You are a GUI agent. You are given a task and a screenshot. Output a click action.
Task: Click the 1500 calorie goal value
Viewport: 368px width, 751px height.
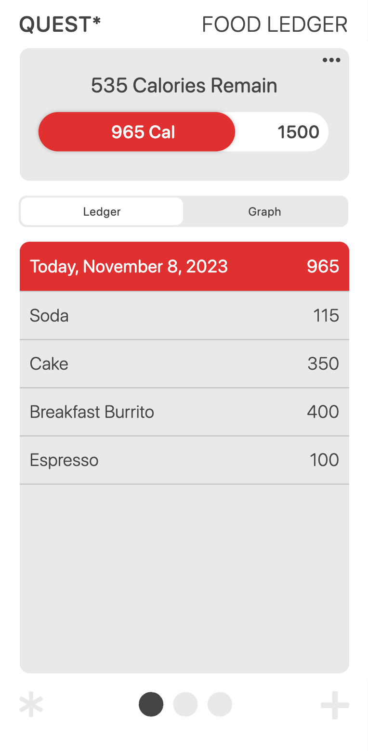click(x=298, y=132)
